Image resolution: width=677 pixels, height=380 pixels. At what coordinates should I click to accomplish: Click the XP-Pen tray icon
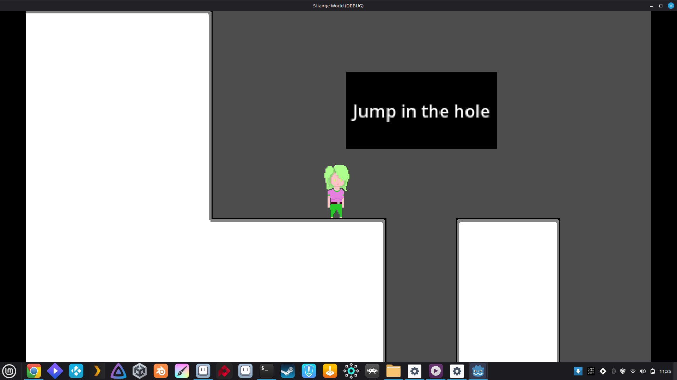tap(591, 371)
